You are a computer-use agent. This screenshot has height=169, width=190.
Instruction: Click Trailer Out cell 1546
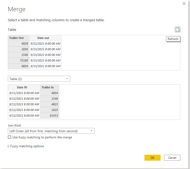(x=19, y=55)
